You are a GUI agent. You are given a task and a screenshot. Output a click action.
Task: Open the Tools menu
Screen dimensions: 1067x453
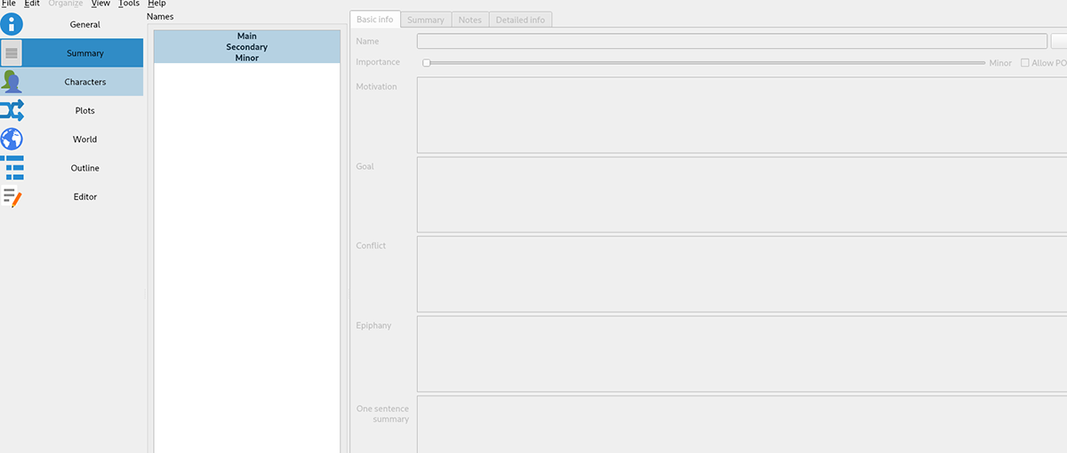click(x=129, y=4)
